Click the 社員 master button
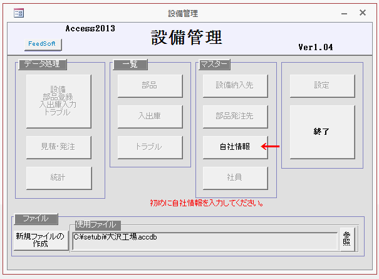 [236, 178]
